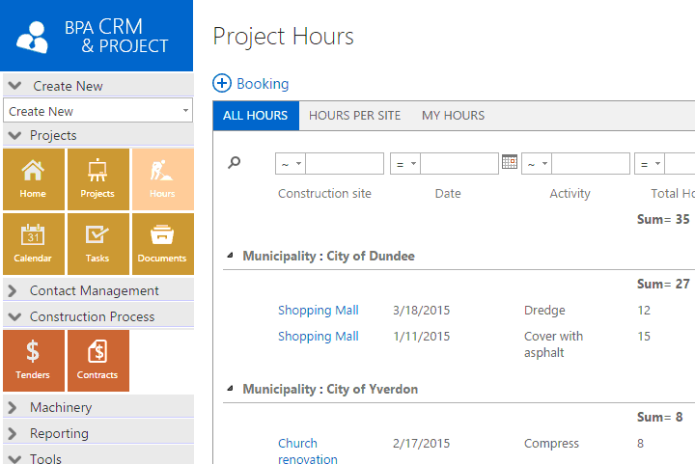Expand the Contact Management section
Viewport: 695px width, 464px height.
[x=13, y=291]
